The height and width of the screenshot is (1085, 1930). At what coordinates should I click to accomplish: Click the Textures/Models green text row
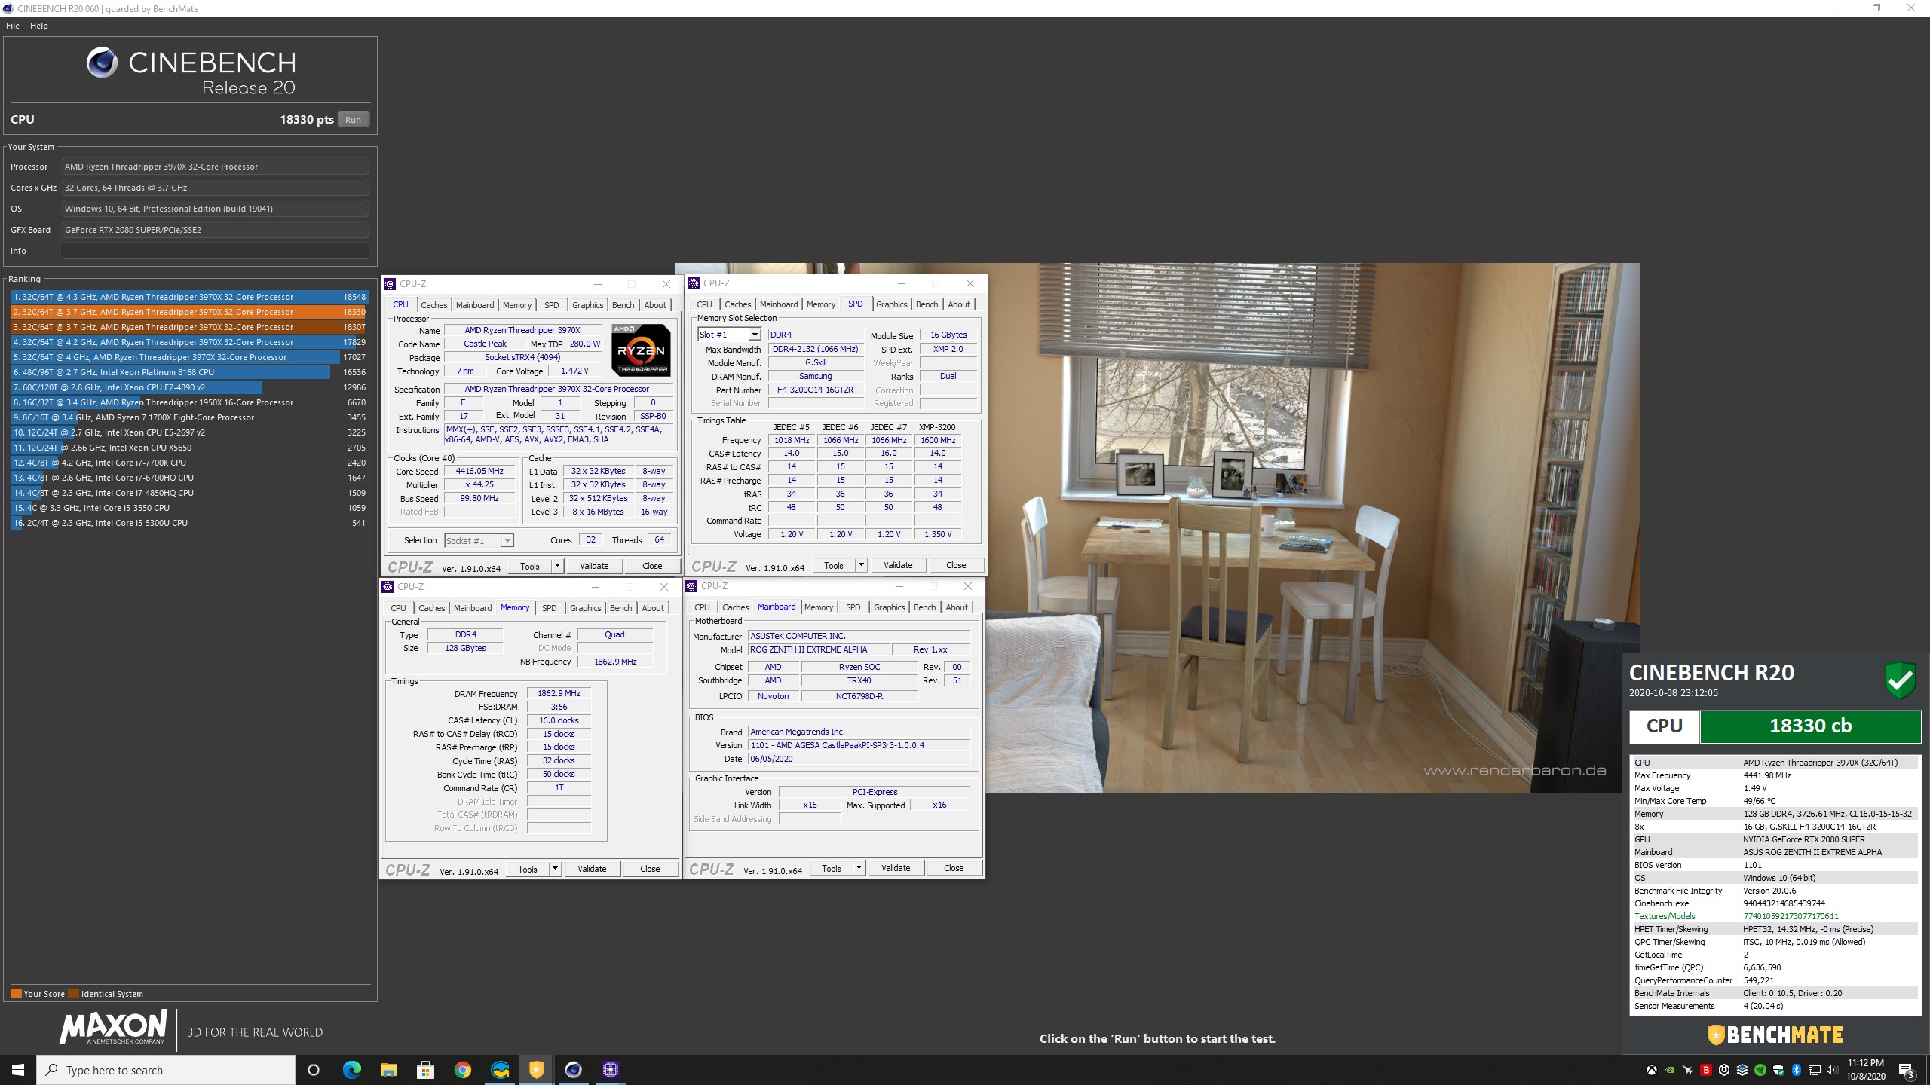(1775, 916)
